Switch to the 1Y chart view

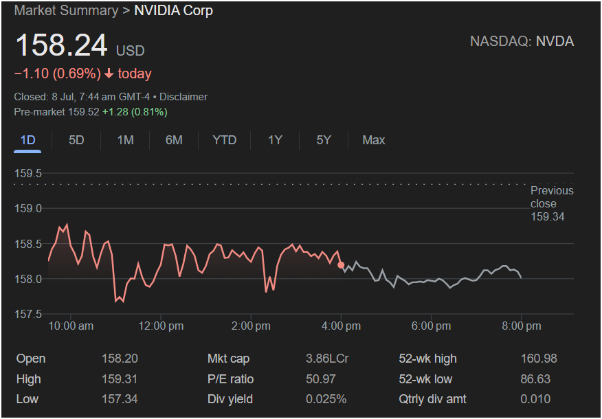tap(276, 140)
